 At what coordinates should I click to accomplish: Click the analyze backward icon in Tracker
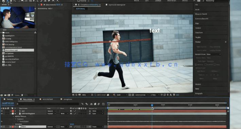click(211, 75)
